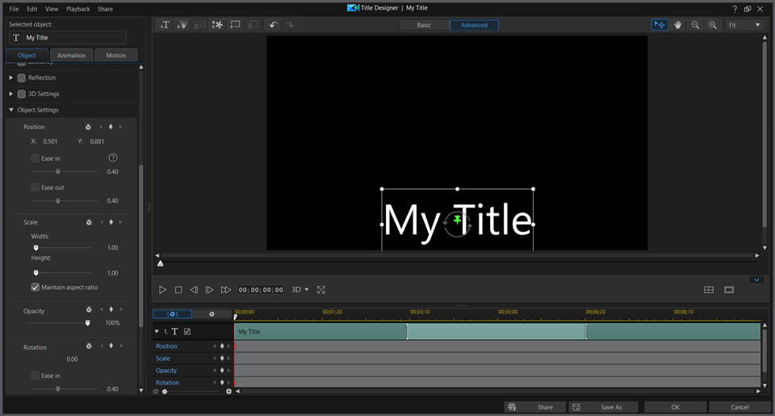The width and height of the screenshot is (775, 416).
Task: Switch to the Animation tab
Action: point(72,56)
